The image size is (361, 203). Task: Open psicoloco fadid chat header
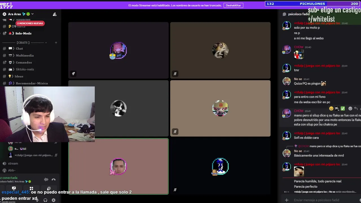[299, 14]
